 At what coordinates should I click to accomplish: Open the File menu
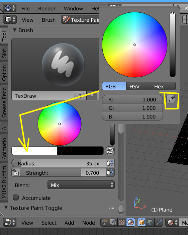pyautogui.click(x=25, y=9)
